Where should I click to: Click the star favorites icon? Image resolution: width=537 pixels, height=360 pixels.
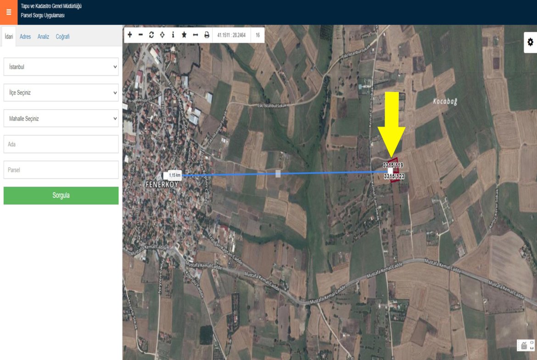(184, 34)
